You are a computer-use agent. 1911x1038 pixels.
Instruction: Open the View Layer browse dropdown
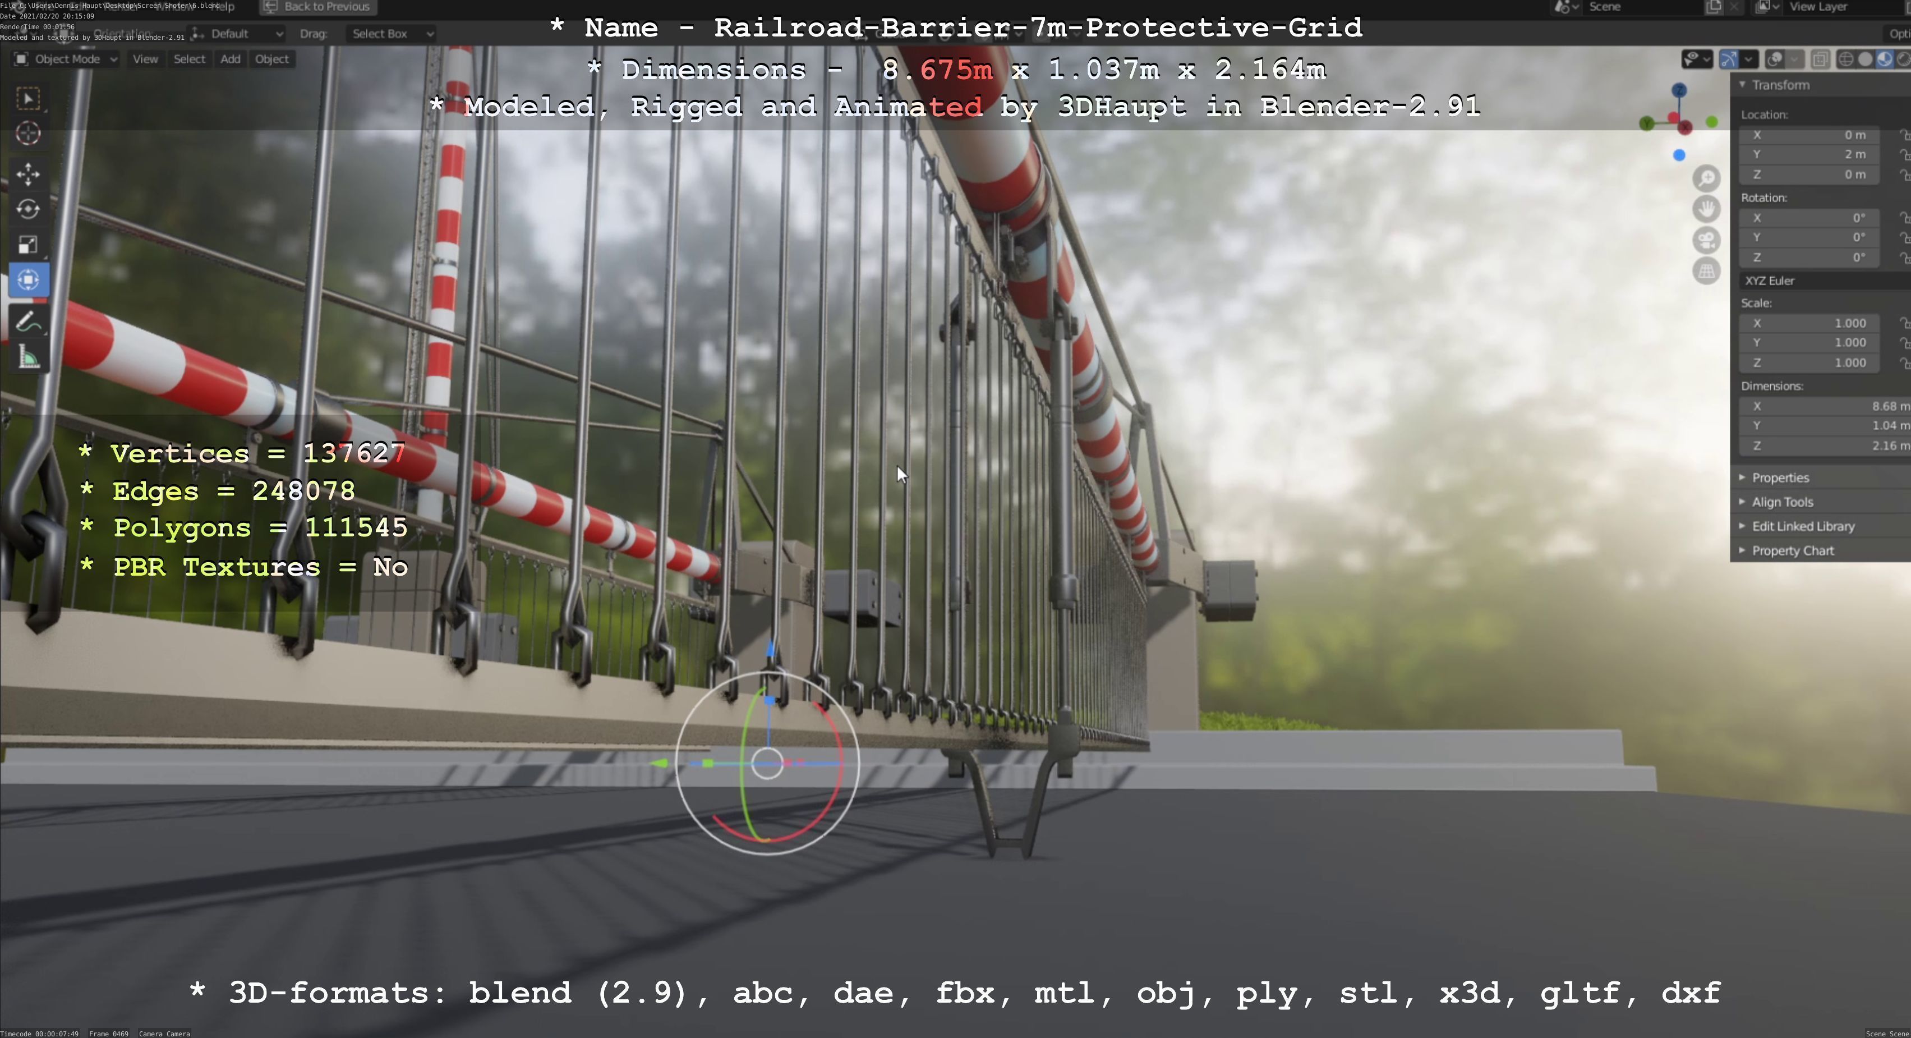tap(1768, 7)
